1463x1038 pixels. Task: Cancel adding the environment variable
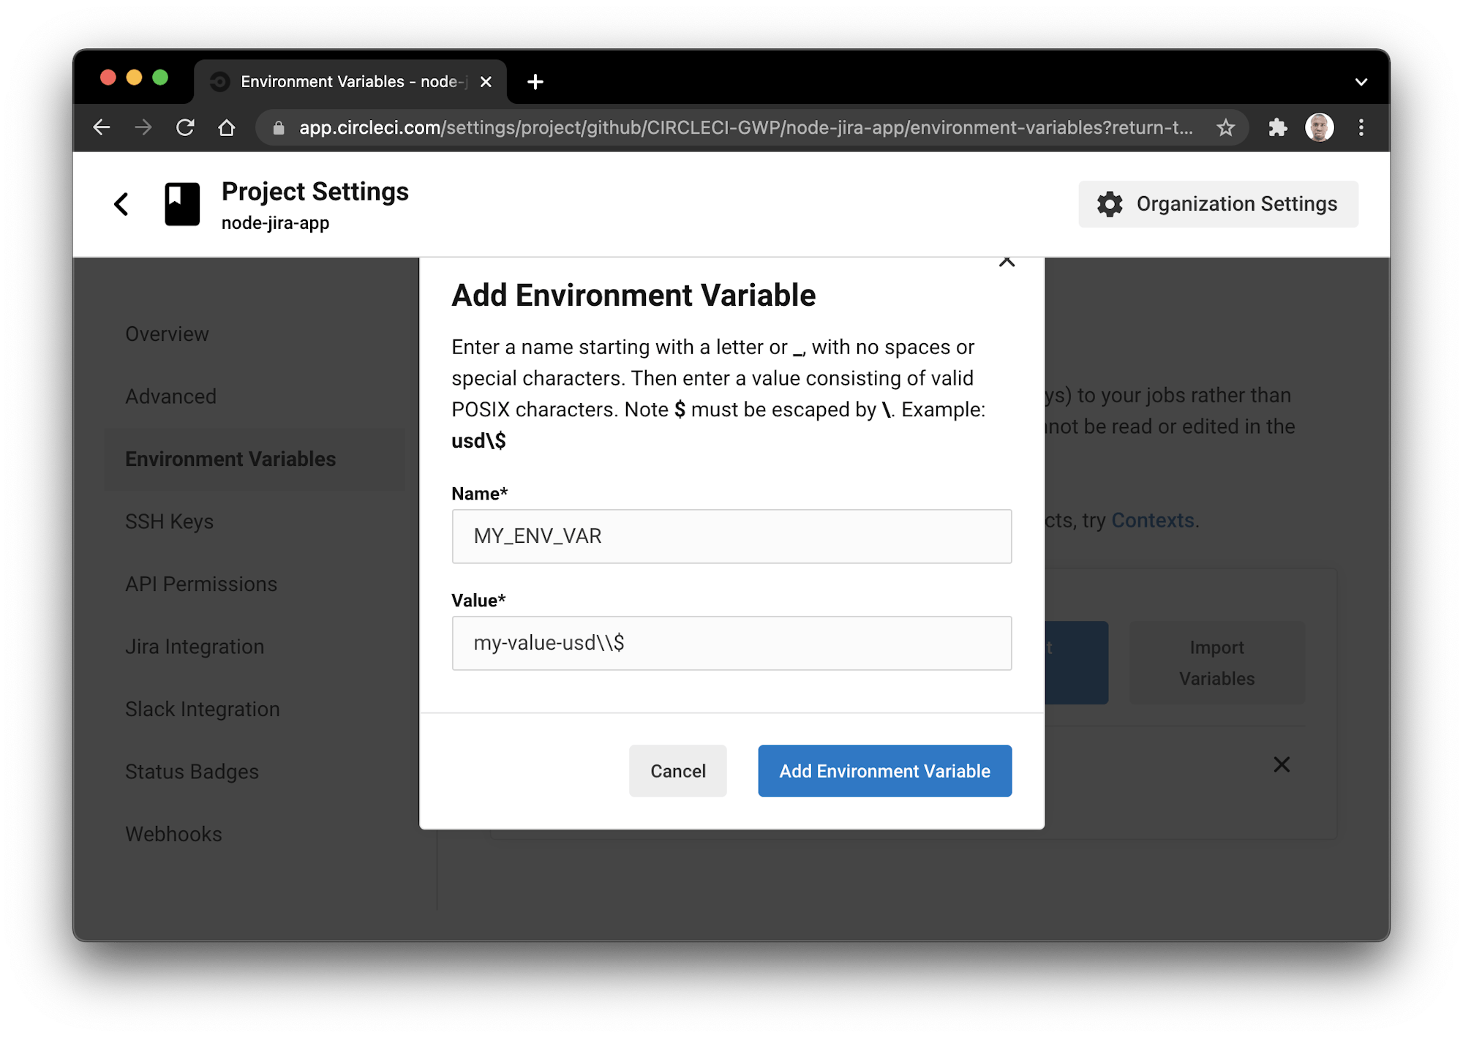[677, 770]
